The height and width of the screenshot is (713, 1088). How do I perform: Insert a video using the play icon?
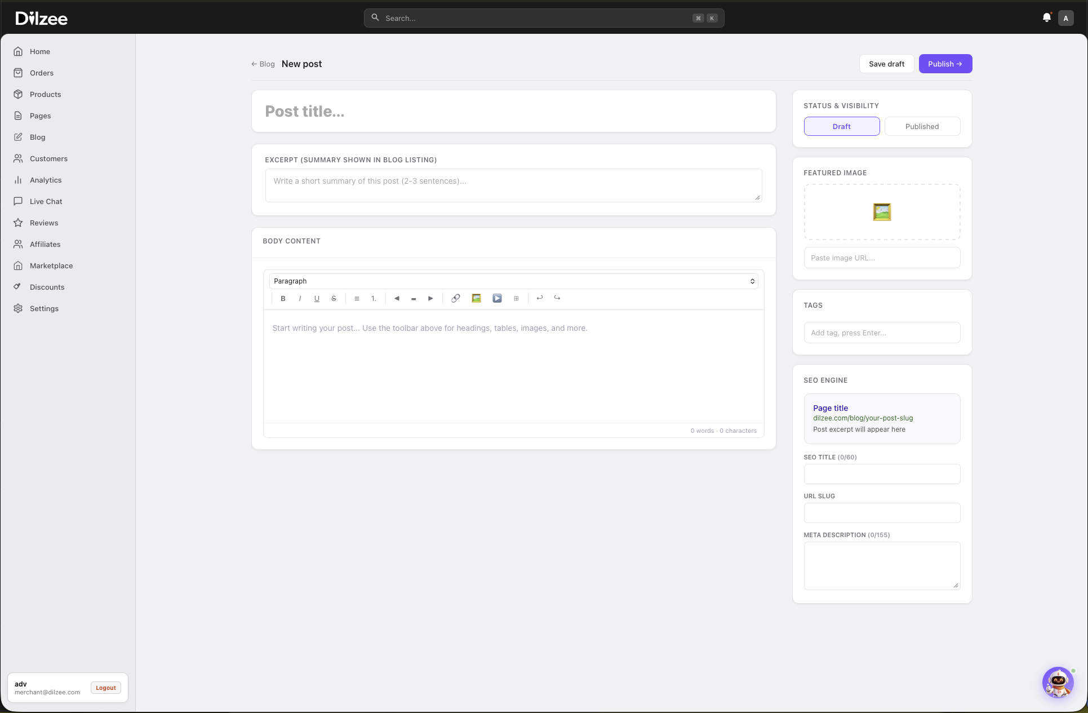click(497, 299)
